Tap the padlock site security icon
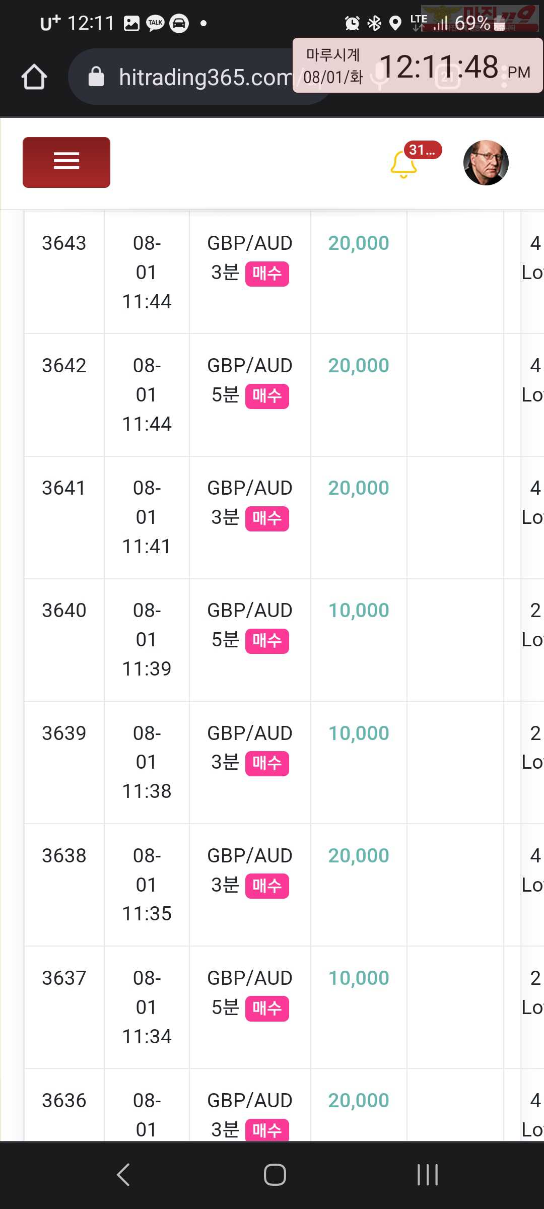 pos(96,77)
